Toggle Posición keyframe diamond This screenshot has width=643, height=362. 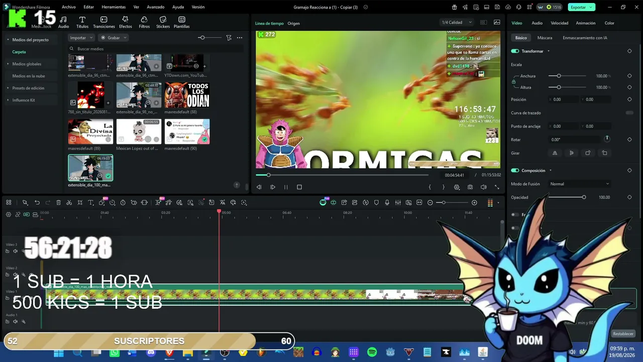629,99
